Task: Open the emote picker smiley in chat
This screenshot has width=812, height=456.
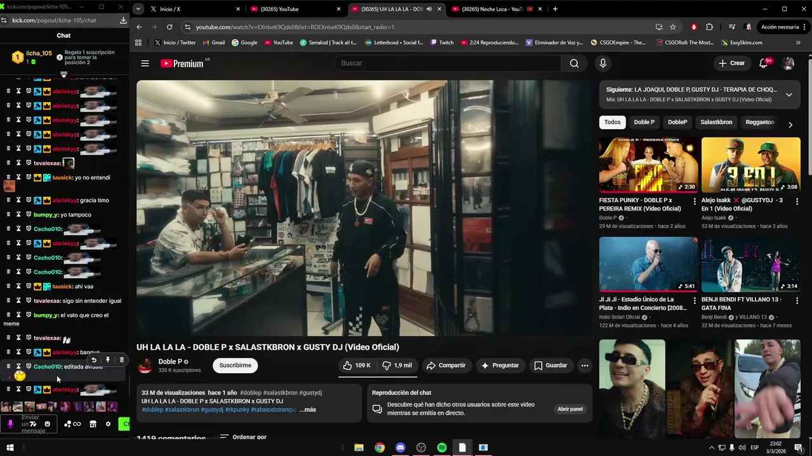Action: coord(47,424)
